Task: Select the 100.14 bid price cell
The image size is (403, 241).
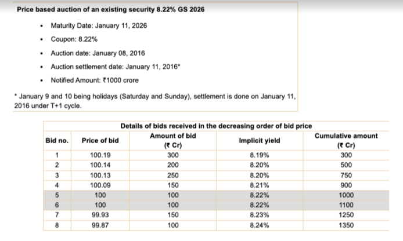Action: point(100,165)
